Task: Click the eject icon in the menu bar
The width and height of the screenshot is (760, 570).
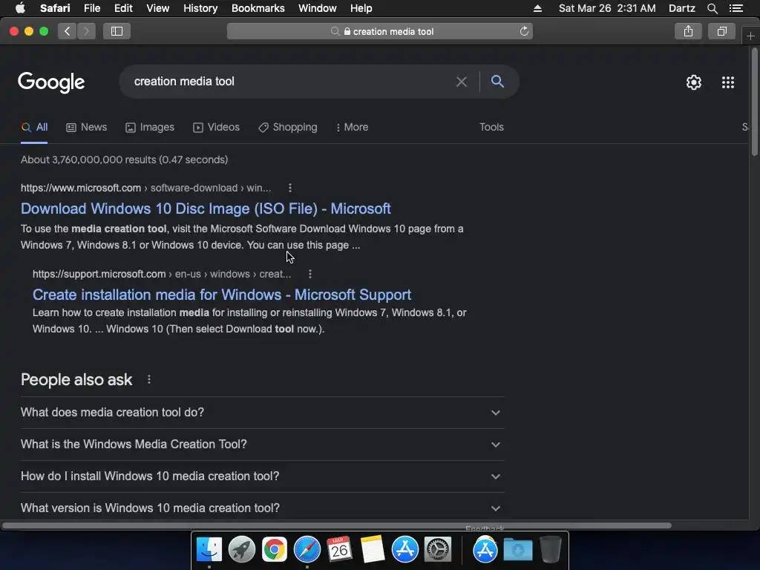Action: pos(537,8)
